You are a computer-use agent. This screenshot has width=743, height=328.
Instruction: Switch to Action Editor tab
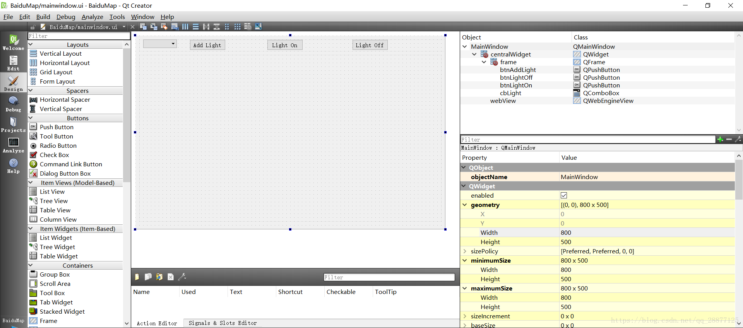[x=157, y=323]
